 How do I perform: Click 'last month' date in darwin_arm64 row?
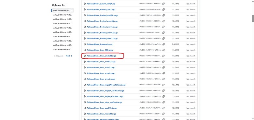coord(191,4)
